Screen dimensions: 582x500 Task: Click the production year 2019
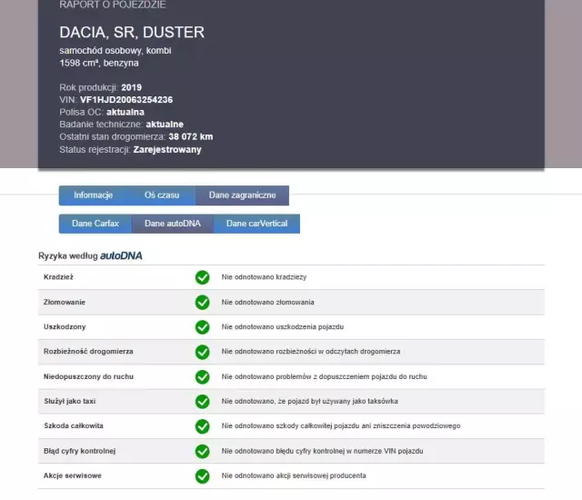point(131,87)
